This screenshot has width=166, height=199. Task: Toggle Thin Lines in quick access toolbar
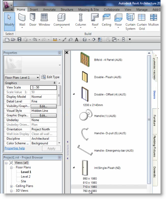[x=100, y=39]
